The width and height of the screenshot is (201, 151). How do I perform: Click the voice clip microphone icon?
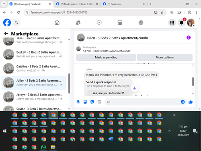(x=78, y=102)
